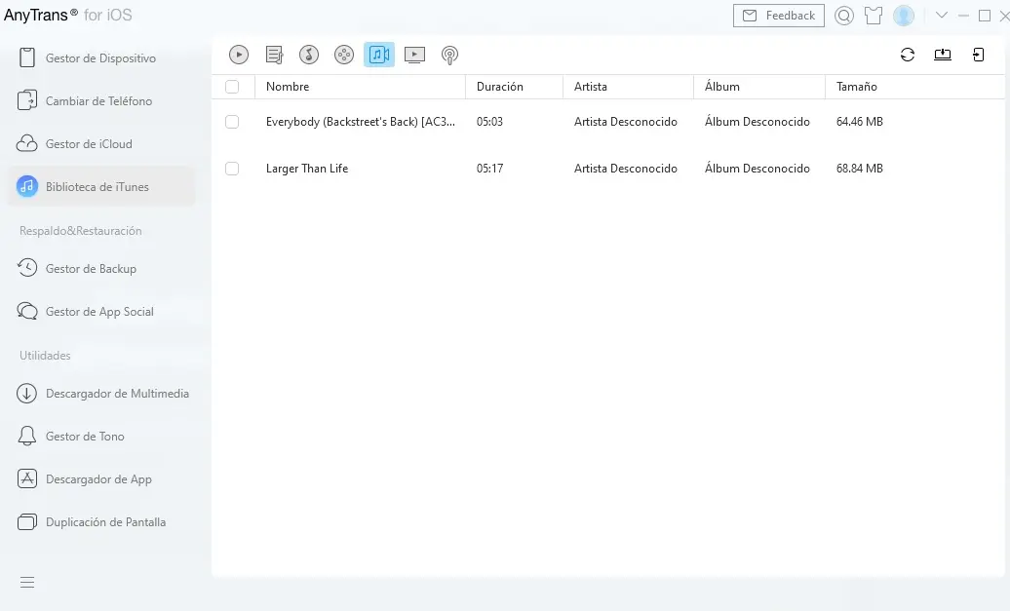Screen dimensions: 1010x611
Task: Sort by the Tamaño column header
Action: pos(914,87)
